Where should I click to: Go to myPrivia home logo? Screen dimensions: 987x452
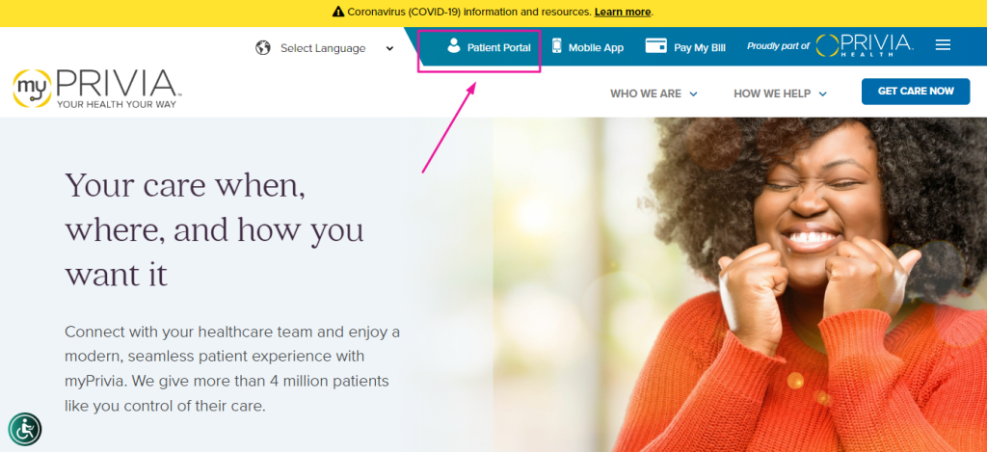tap(97, 89)
